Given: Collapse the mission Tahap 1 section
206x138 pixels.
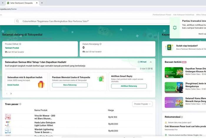Looking at the screenshot, I should [151, 62].
